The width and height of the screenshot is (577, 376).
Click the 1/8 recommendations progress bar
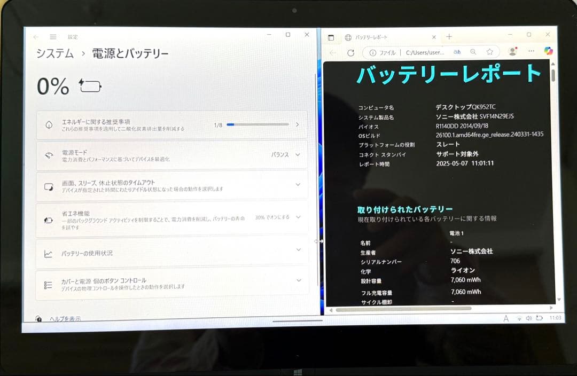pos(258,124)
